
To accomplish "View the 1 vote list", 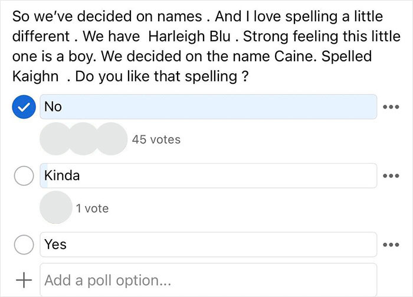I will pyautogui.click(x=92, y=208).
